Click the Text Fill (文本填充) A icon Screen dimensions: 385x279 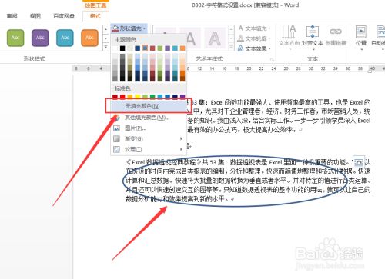pyautogui.click(x=240, y=28)
